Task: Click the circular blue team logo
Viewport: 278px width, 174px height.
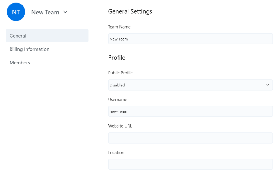Action: [x=16, y=12]
